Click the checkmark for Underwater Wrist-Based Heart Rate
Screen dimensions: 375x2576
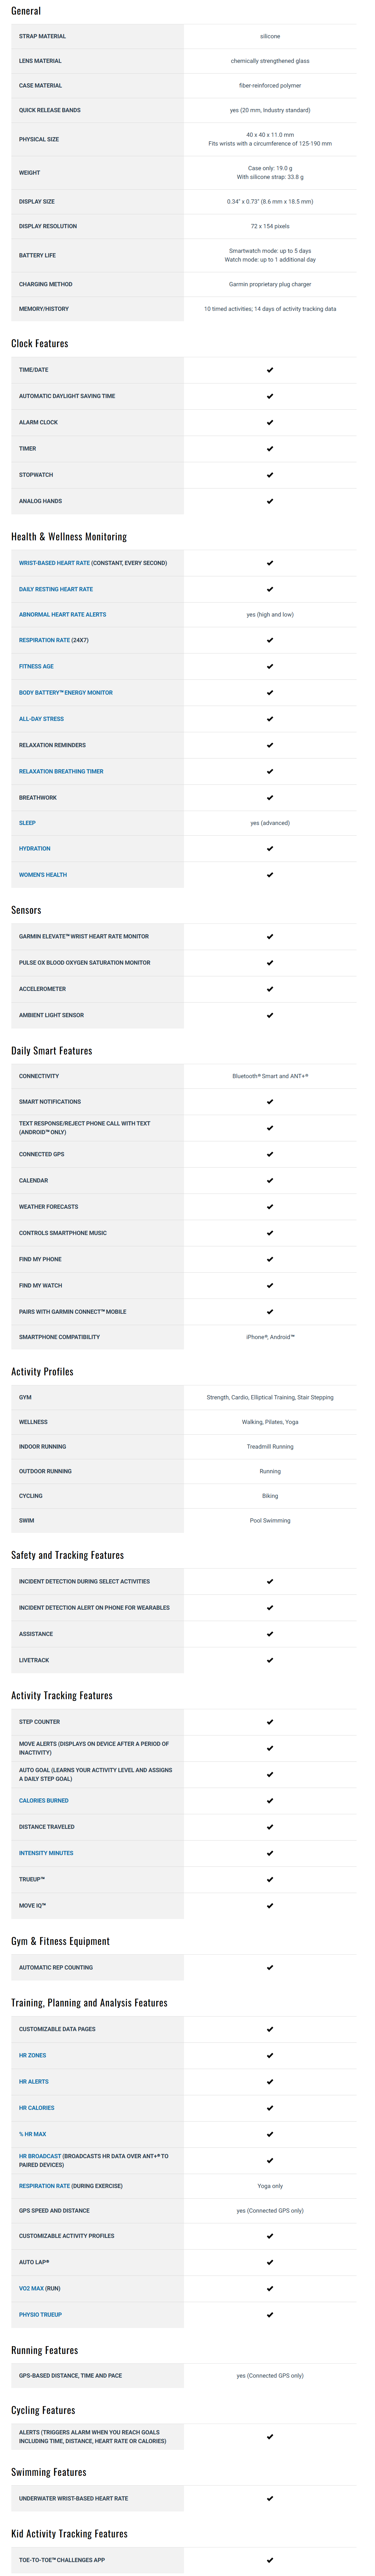[270, 2498]
